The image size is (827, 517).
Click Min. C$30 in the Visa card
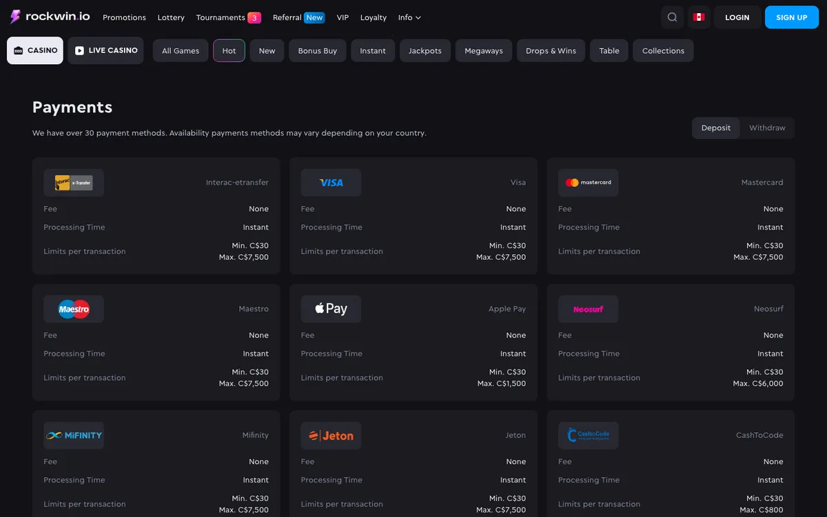pyautogui.click(x=507, y=245)
